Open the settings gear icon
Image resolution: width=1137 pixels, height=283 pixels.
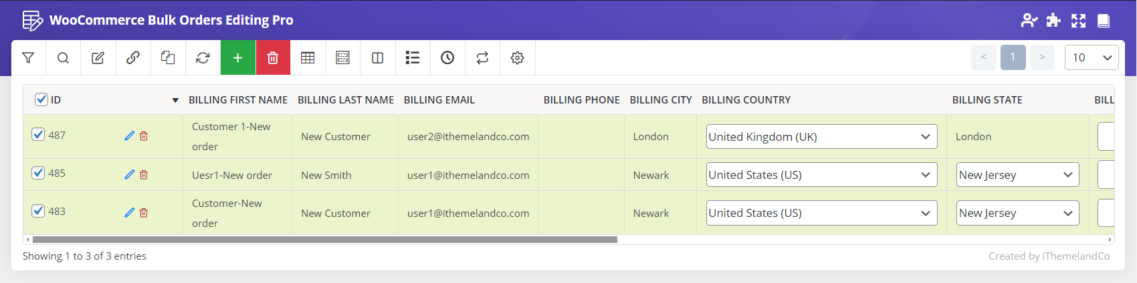point(517,58)
